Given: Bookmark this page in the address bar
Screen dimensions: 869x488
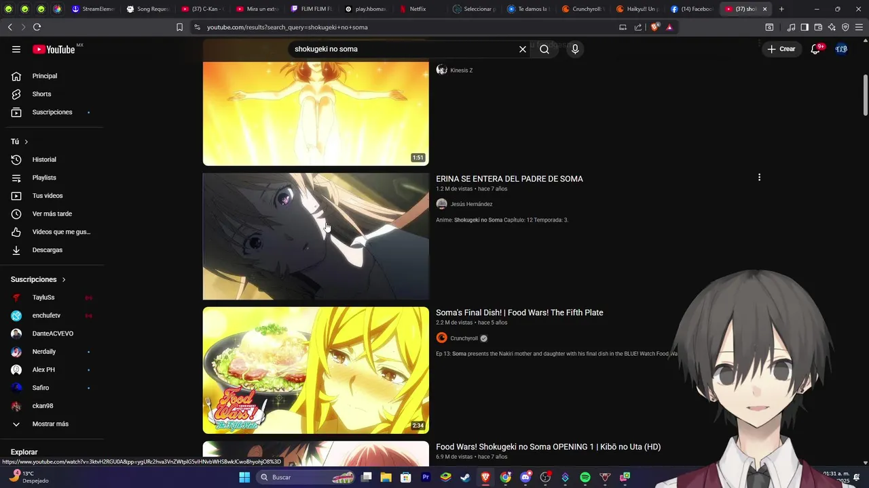Looking at the screenshot, I should [x=179, y=27].
